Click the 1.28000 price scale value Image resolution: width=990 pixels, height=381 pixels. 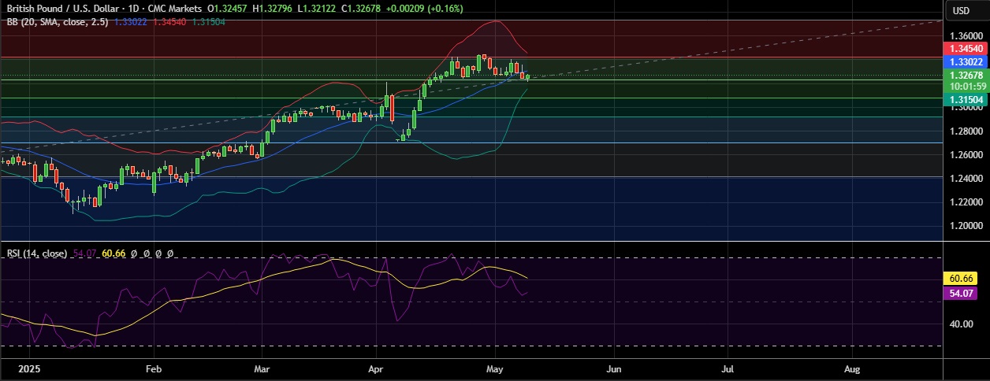tap(966, 131)
